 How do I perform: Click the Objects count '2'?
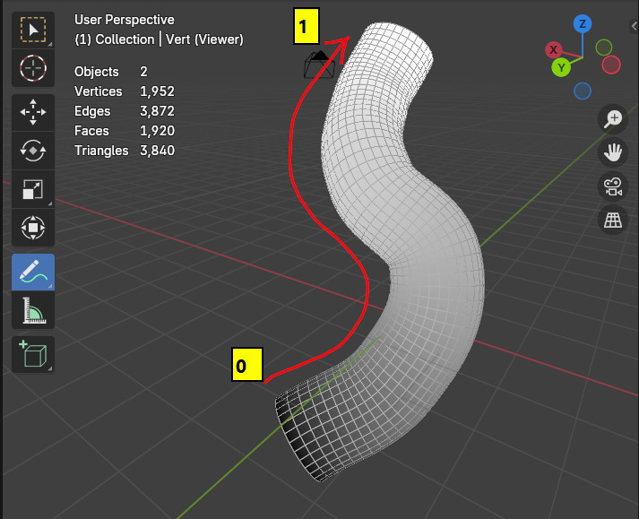pyautogui.click(x=143, y=72)
